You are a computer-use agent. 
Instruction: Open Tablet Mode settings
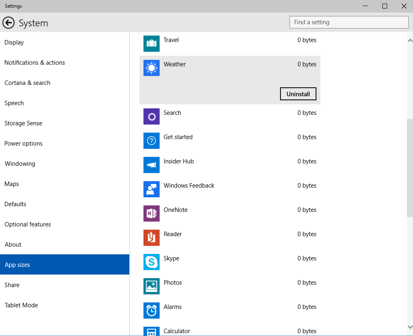click(x=65, y=305)
